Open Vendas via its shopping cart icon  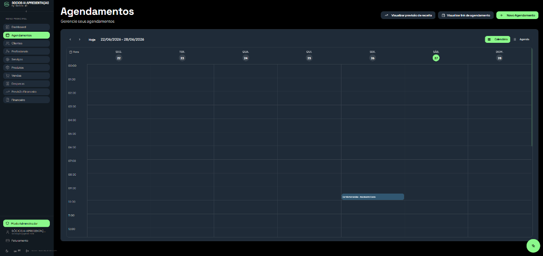click(x=7, y=76)
